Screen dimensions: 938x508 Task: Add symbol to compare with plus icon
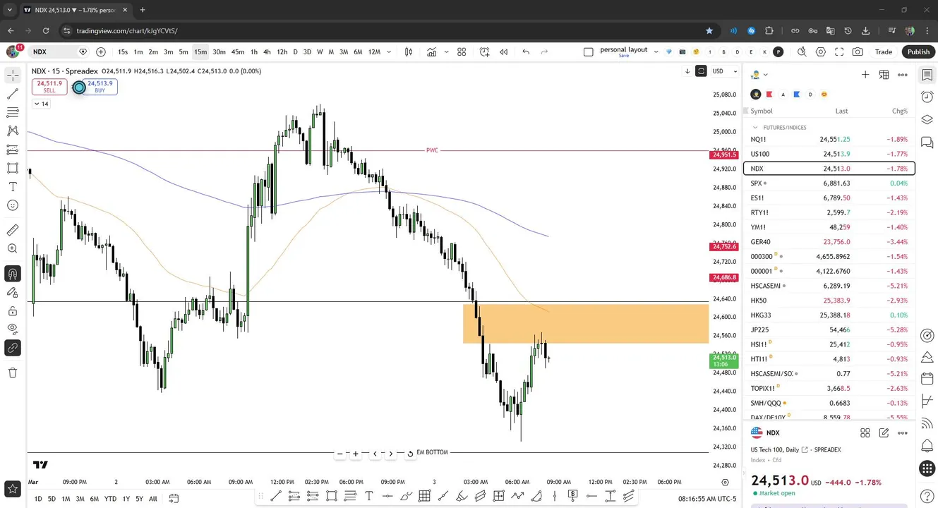pyautogui.click(x=101, y=52)
